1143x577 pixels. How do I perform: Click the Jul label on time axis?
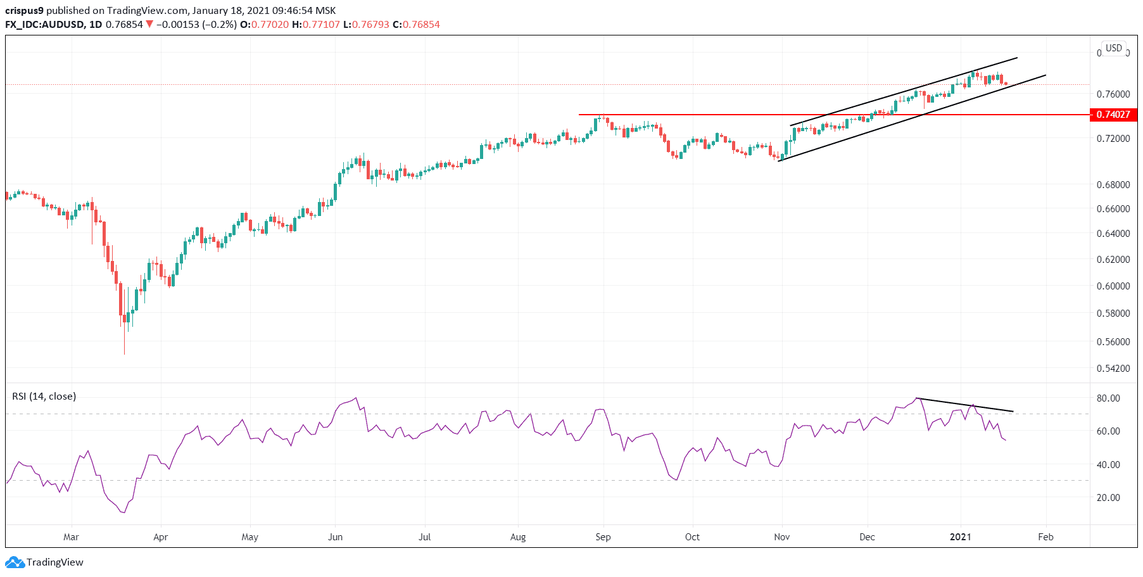pos(425,537)
